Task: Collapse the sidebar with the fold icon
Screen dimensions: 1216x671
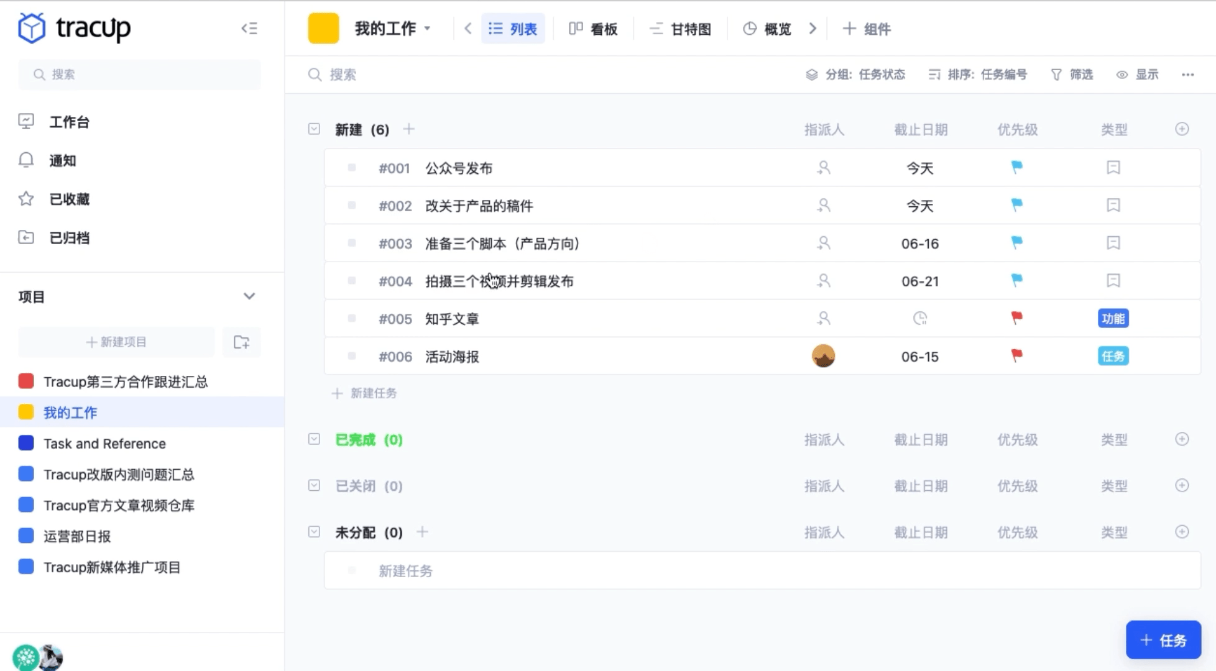Action: coord(249,28)
